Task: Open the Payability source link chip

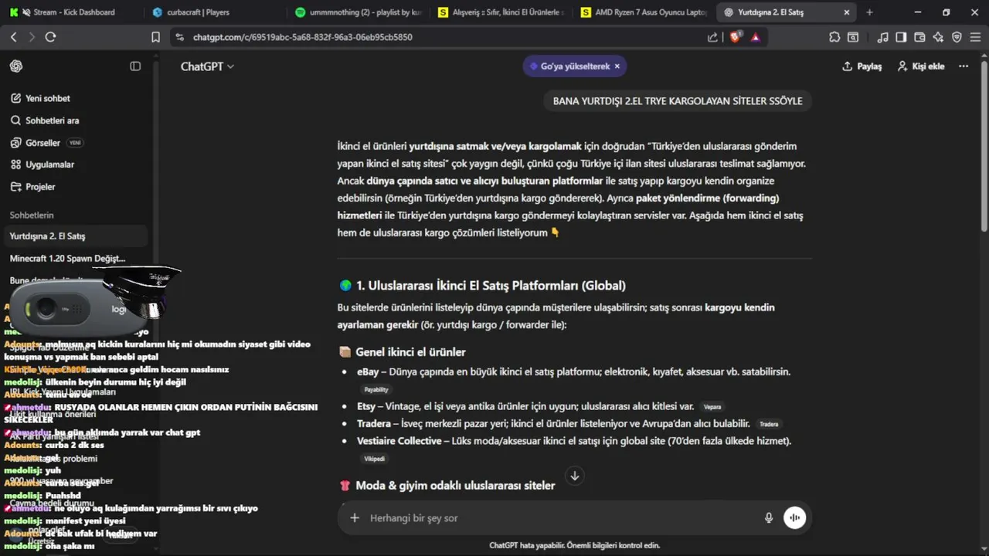Action: click(x=376, y=390)
